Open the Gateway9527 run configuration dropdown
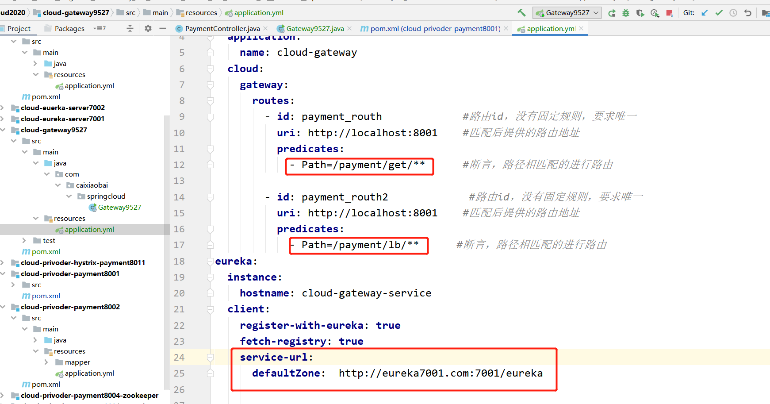770x404 pixels. click(x=567, y=13)
